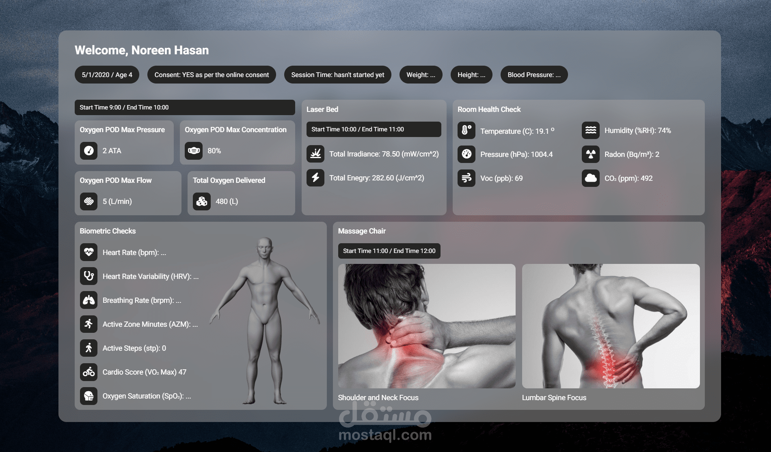Viewport: 771px width, 452px height.
Task: Click the Massage Chair 11:00 to 12:00 time bar
Action: [389, 251]
